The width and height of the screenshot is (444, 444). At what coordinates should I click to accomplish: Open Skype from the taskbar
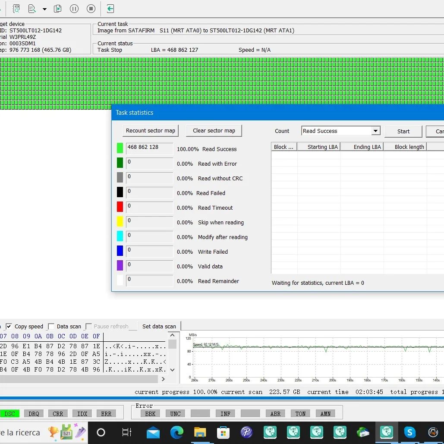409,432
